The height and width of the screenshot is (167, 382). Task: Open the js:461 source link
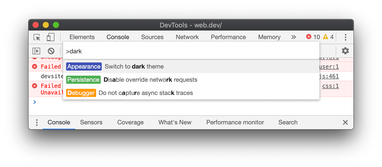(331, 76)
